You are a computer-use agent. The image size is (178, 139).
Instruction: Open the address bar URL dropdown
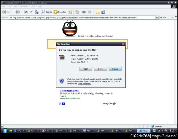click(x=157, y=17)
